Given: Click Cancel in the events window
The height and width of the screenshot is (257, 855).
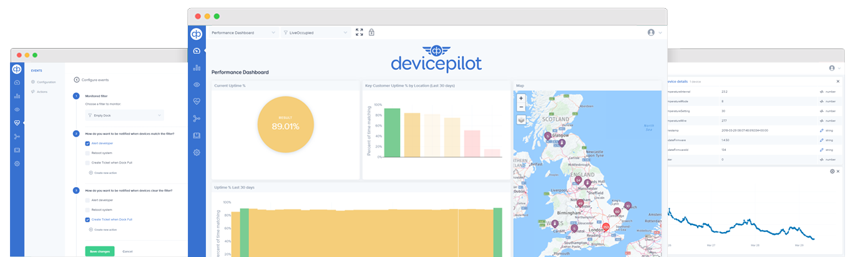Looking at the screenshot, I should coord(127,251).
